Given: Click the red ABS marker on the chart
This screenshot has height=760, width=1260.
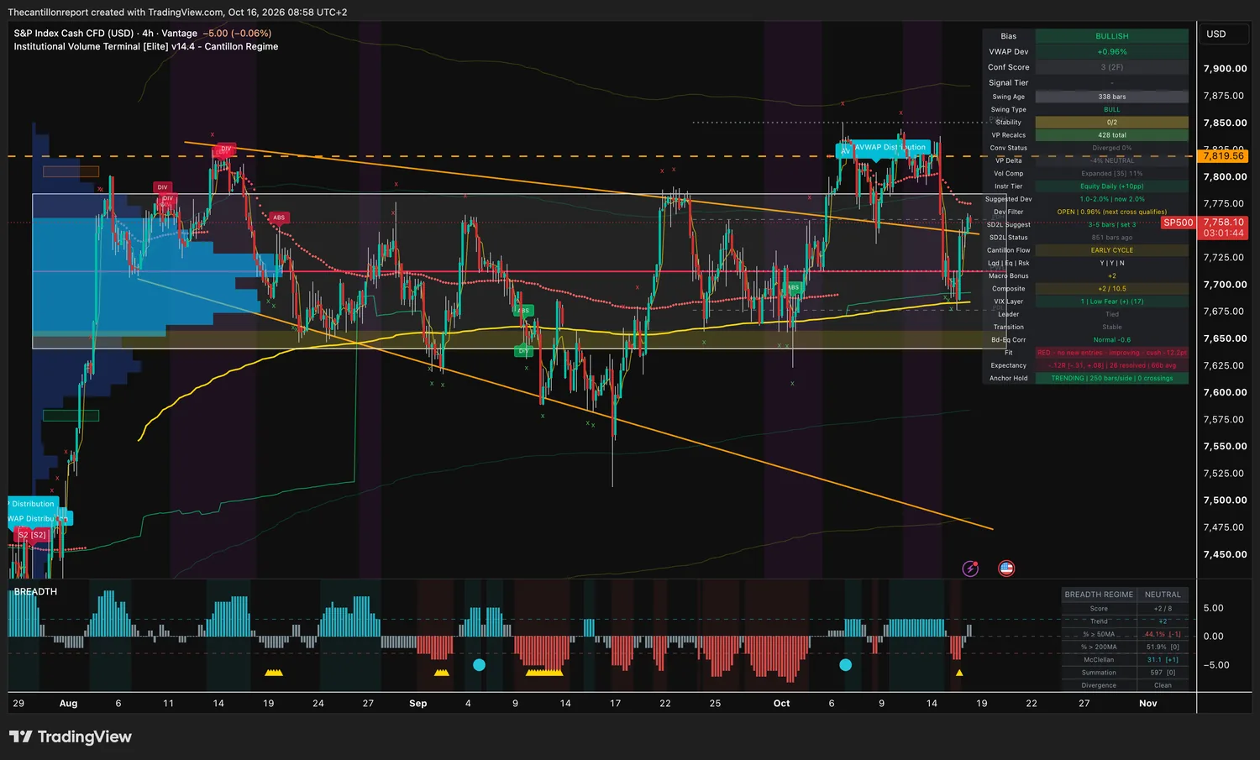Looking at the screenshot, I should (x=279, y=218).
